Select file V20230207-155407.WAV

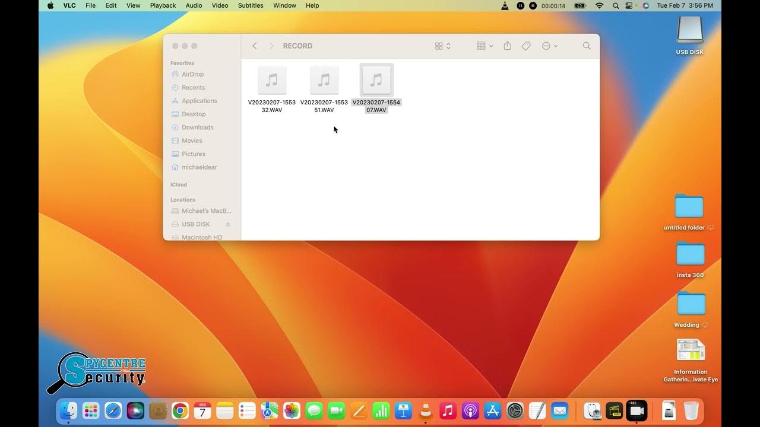click(376, 89)
